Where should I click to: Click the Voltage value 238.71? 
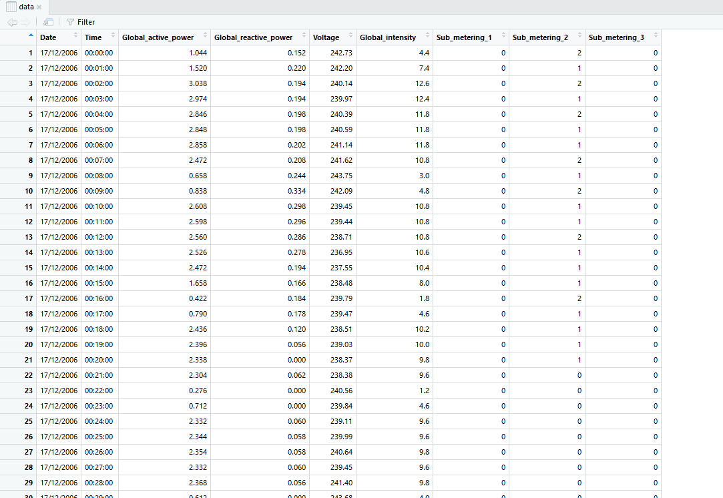pyautogui.click(x=341, y=237)
